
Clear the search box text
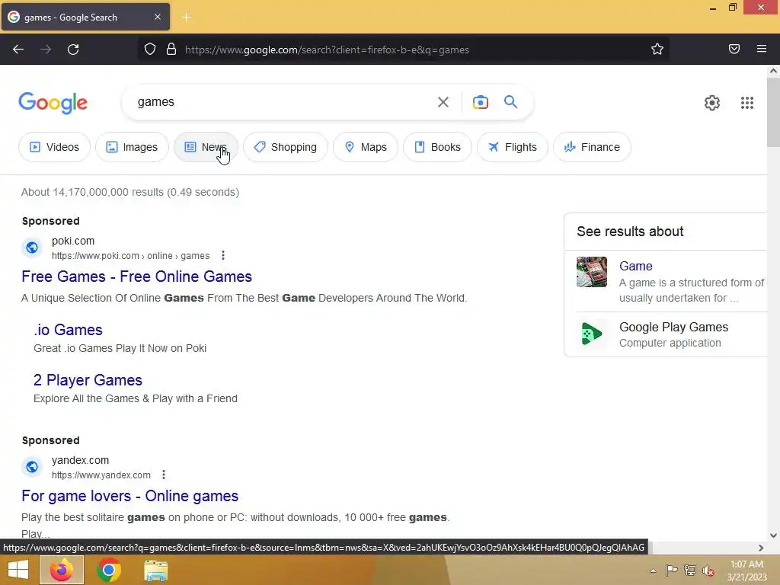point(443,102)
